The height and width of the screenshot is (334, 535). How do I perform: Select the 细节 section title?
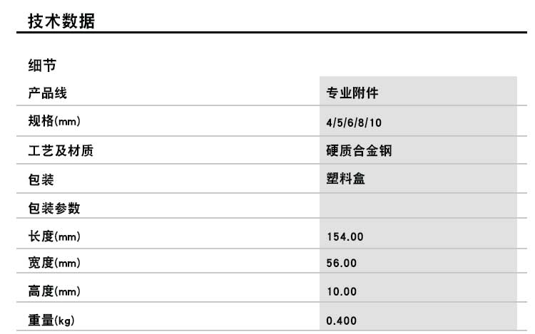[x=42, y=66]
